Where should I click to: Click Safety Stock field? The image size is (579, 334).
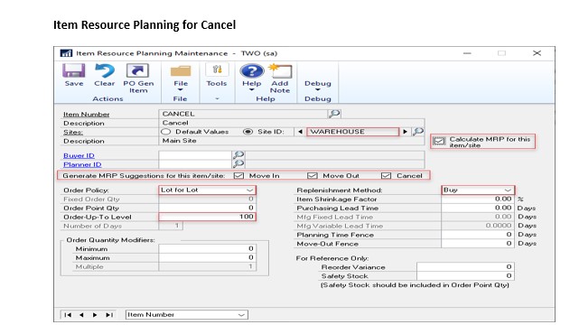[x=465, y=275]
